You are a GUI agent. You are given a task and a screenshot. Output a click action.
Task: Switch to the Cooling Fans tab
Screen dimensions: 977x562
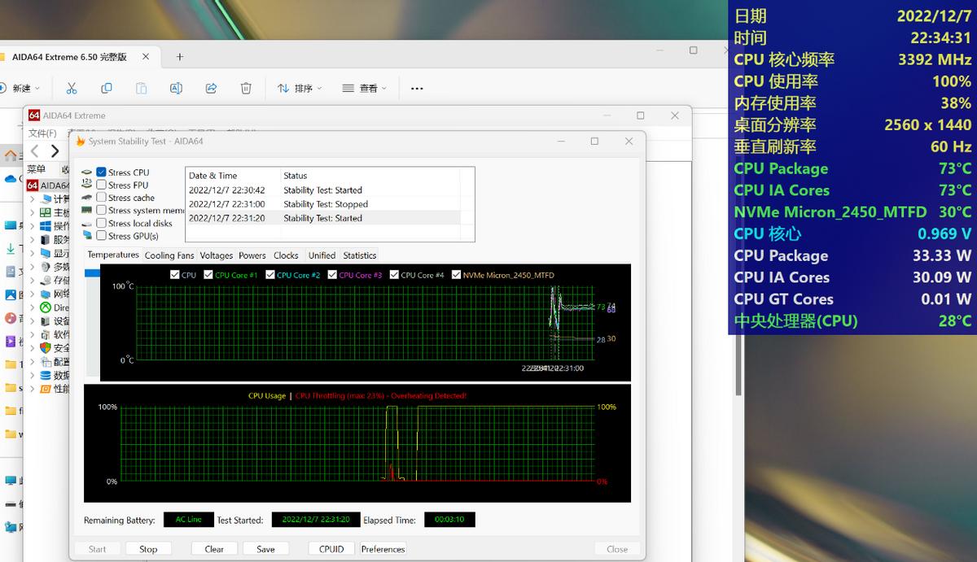point(169,255)
